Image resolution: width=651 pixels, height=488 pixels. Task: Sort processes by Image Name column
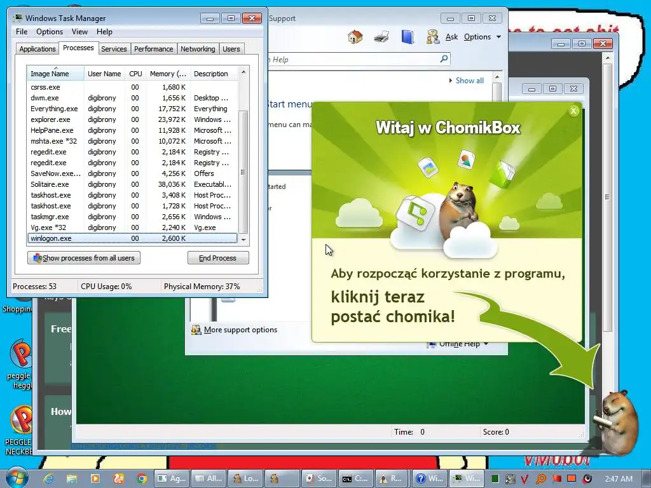(x=55, y=74)
